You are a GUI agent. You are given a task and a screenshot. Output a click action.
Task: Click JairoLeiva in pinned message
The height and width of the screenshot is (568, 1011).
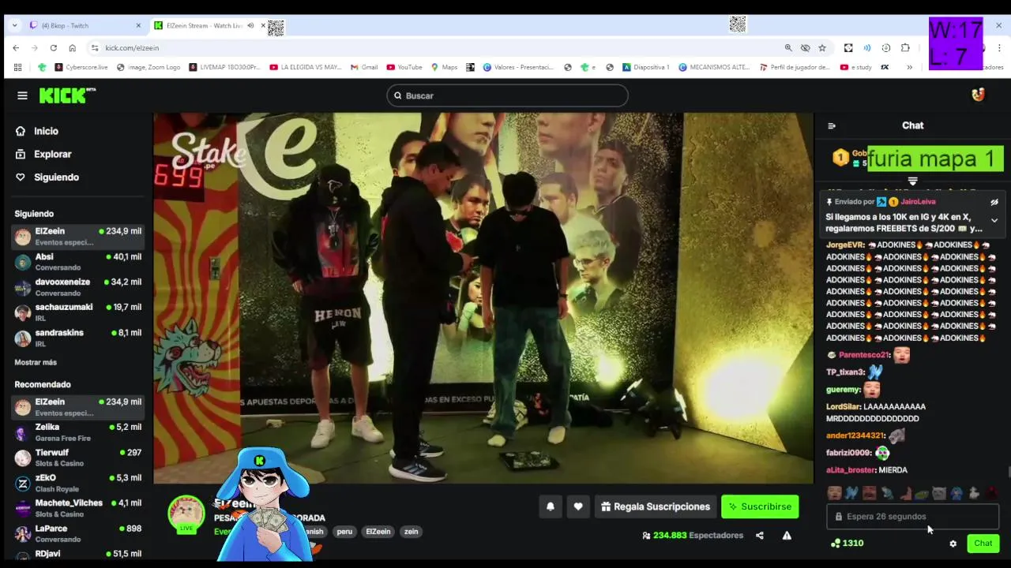pyautogui.click(x=918, y=202)
